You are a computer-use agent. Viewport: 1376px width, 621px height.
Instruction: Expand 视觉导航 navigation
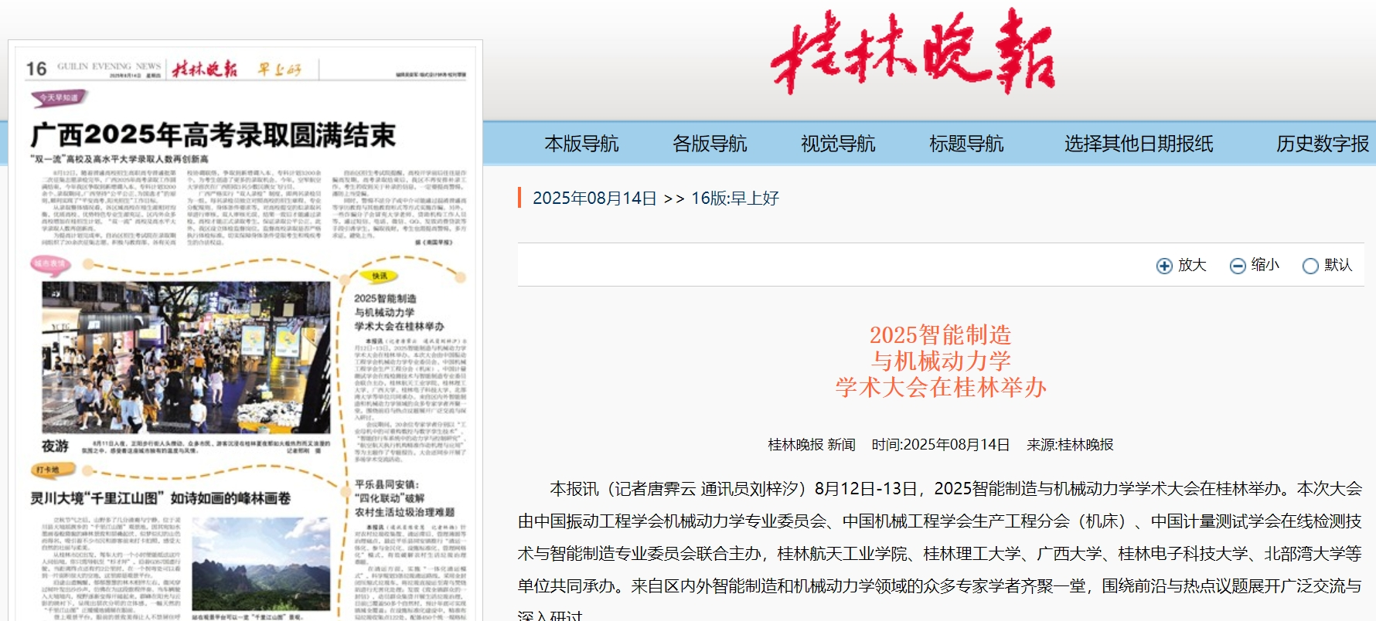click(x=838, y=144)
